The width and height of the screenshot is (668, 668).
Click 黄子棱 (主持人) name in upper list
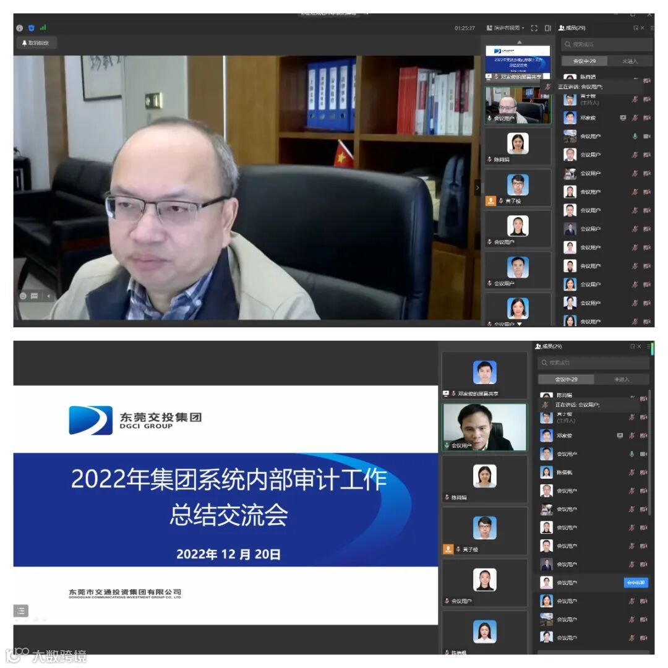589,99
